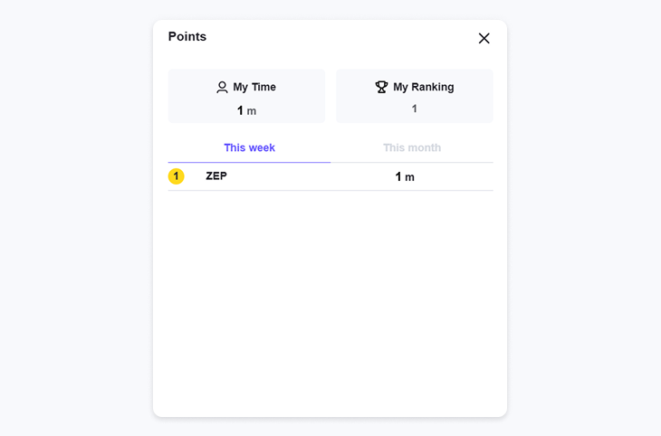Click the My Ranking label text
The height and width of the screenshot is (436, 661).
(x=424, y=87)
